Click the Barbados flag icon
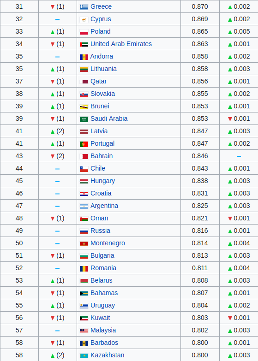 pyautogui.click(x=84, y=343)
